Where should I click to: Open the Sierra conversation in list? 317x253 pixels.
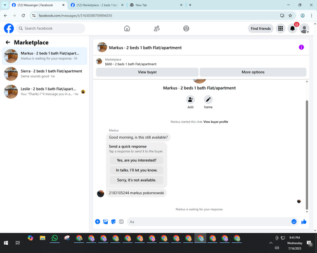point(44,74)
